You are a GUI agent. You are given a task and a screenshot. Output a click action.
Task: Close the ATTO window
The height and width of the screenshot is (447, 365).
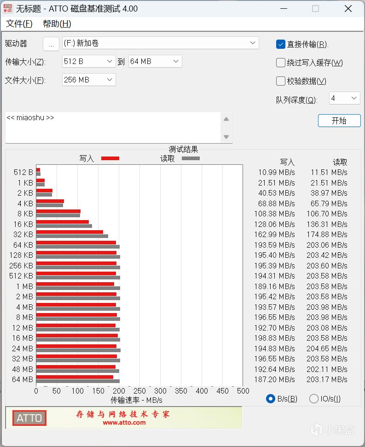tap(348, 9)
